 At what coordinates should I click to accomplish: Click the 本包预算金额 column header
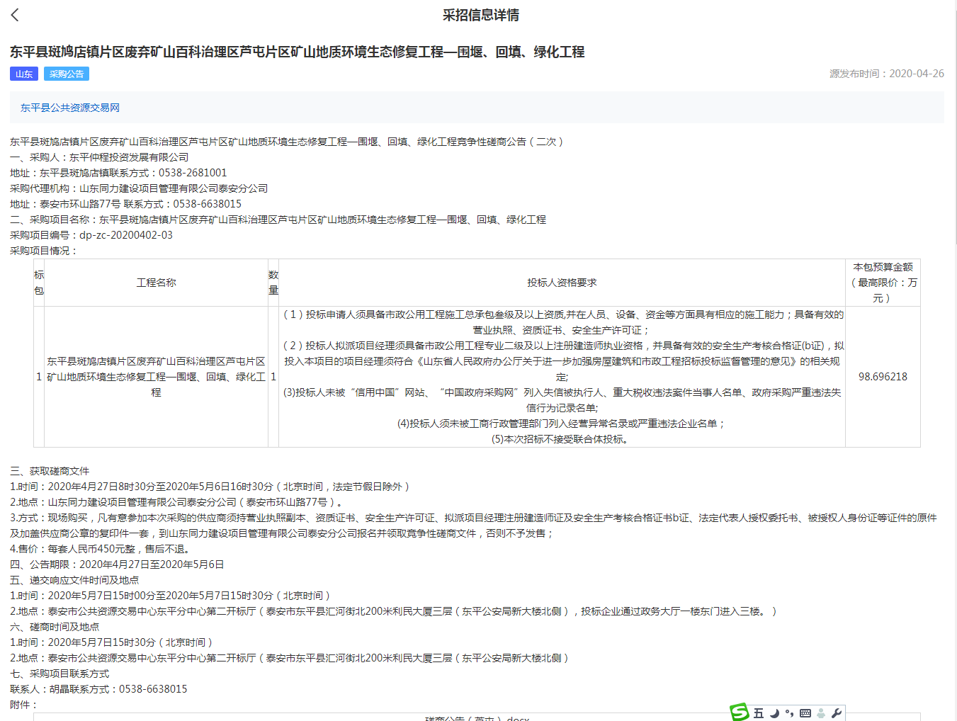click(x=883, y=283)
